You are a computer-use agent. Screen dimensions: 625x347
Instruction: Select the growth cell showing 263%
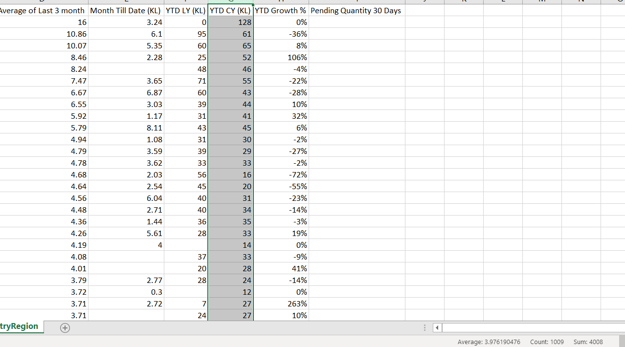(x=281, y=304)
